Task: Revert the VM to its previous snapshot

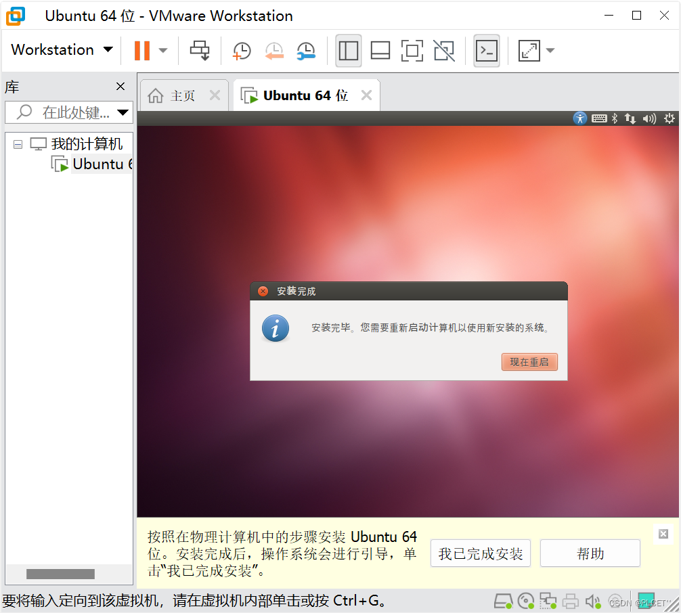Action: 274,51
